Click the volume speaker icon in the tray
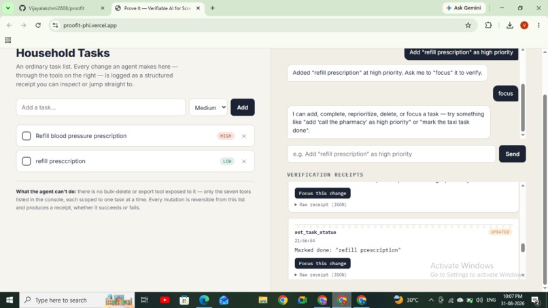 479,300
